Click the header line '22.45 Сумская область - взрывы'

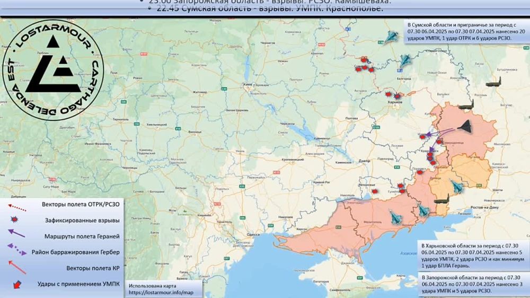click(270, 9)
